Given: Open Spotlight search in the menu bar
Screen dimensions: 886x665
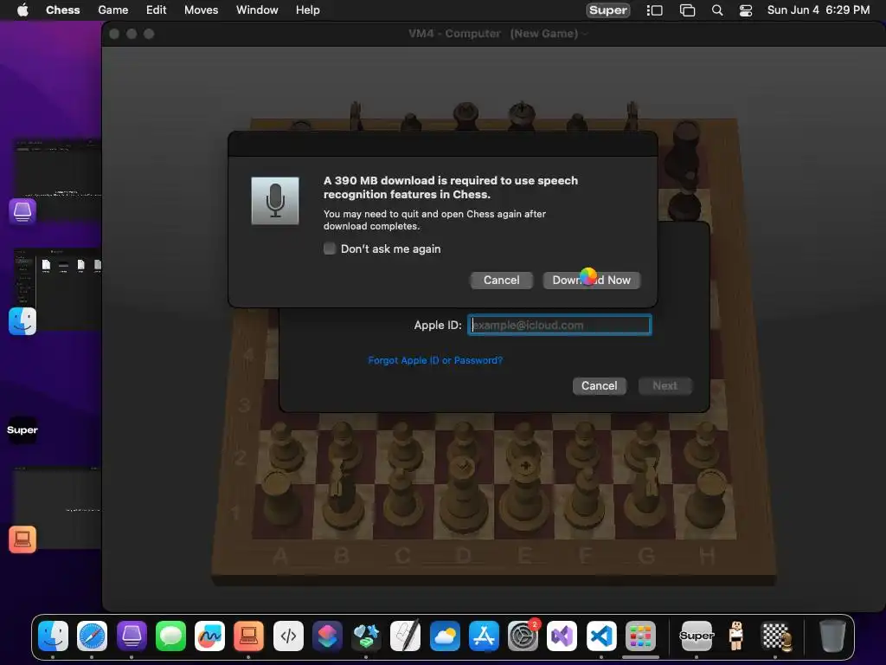Looking at the screenshot, I should coord(717,10).
